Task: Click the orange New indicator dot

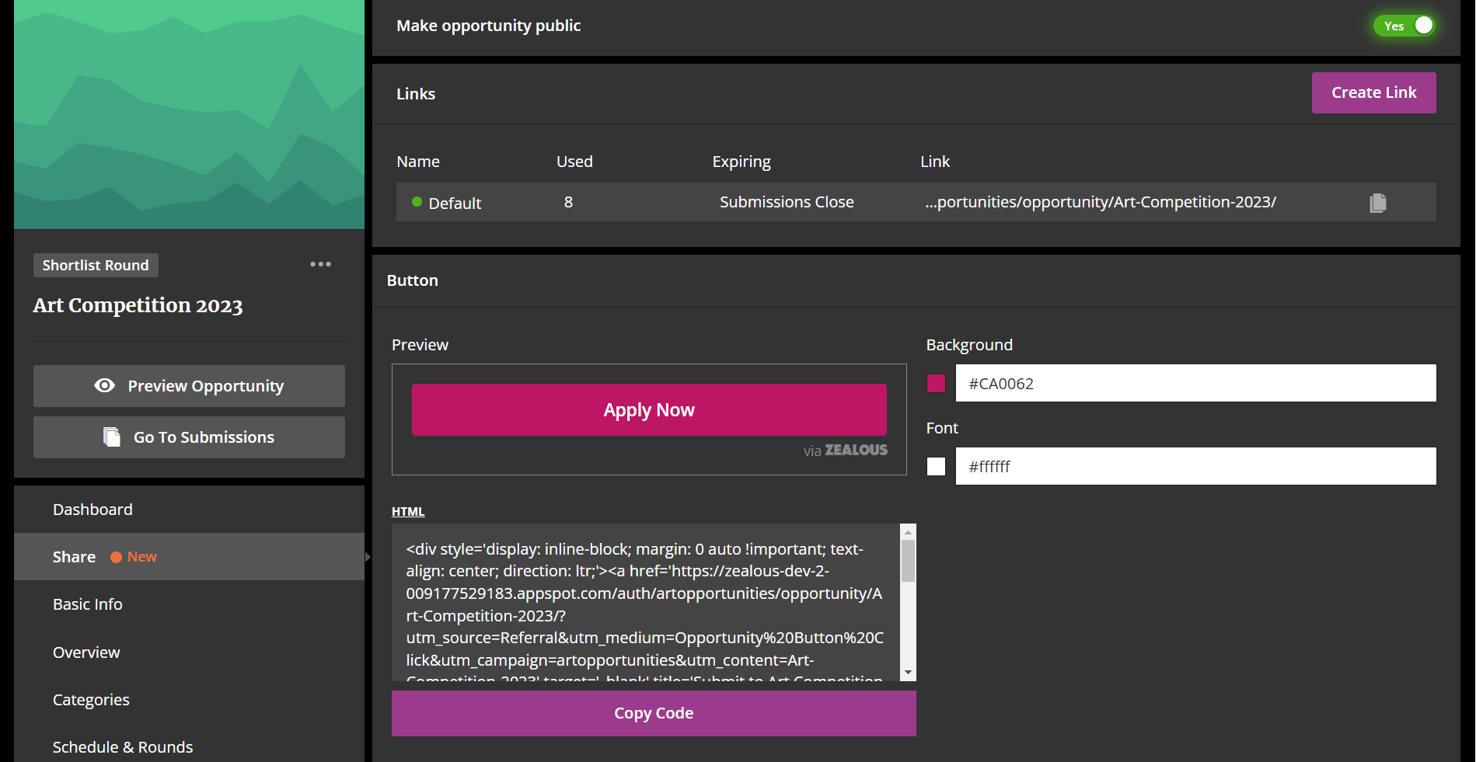Action: (116, 557)
